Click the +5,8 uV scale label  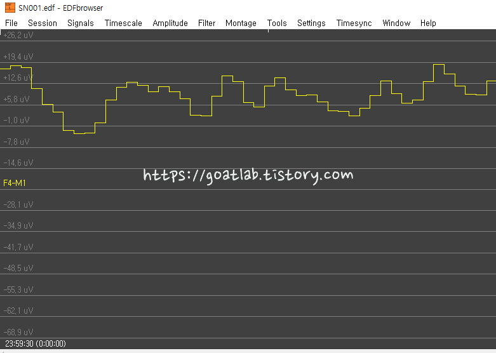(16, 99)
